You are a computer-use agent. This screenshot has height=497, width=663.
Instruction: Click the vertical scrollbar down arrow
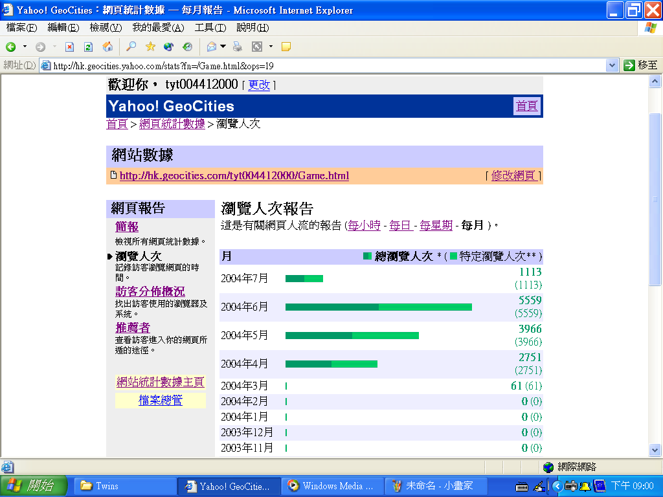click(655, 450)
